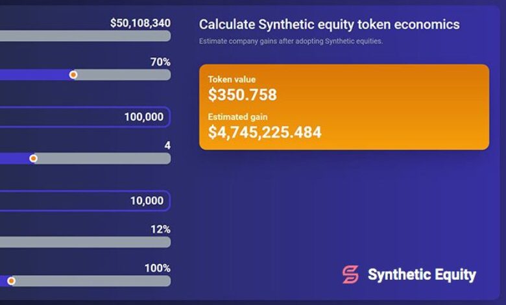Grab the orange handle on the 70% slider
The width and height of the screenshot is (506, 305).
click(x=73, y=75)
